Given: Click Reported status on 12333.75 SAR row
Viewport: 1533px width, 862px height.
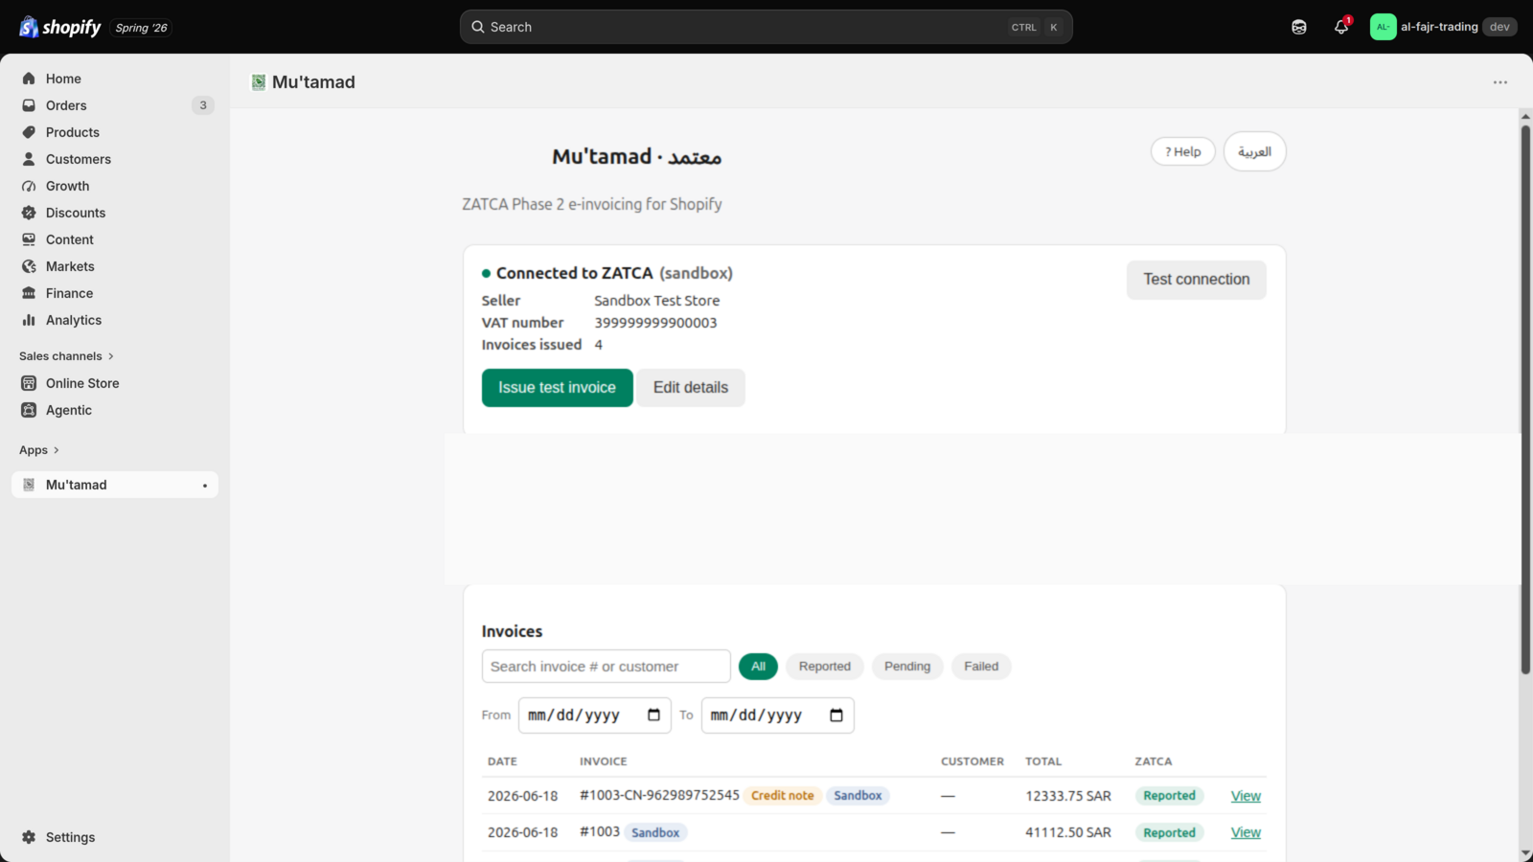Looking at the screenshot, I should point(1169,796).
